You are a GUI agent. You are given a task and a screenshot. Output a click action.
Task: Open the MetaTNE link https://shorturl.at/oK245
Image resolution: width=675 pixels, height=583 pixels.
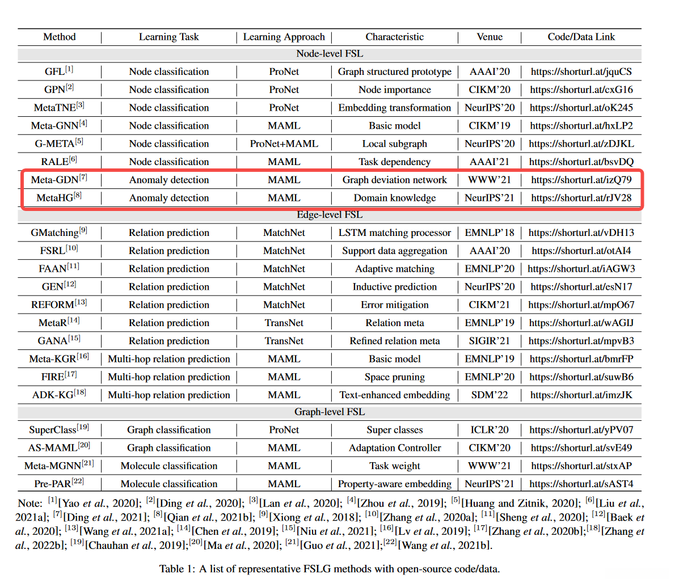pyautogui.click(x=581, y=108)
